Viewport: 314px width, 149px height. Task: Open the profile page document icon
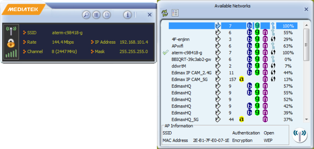[x=107, y=15]
